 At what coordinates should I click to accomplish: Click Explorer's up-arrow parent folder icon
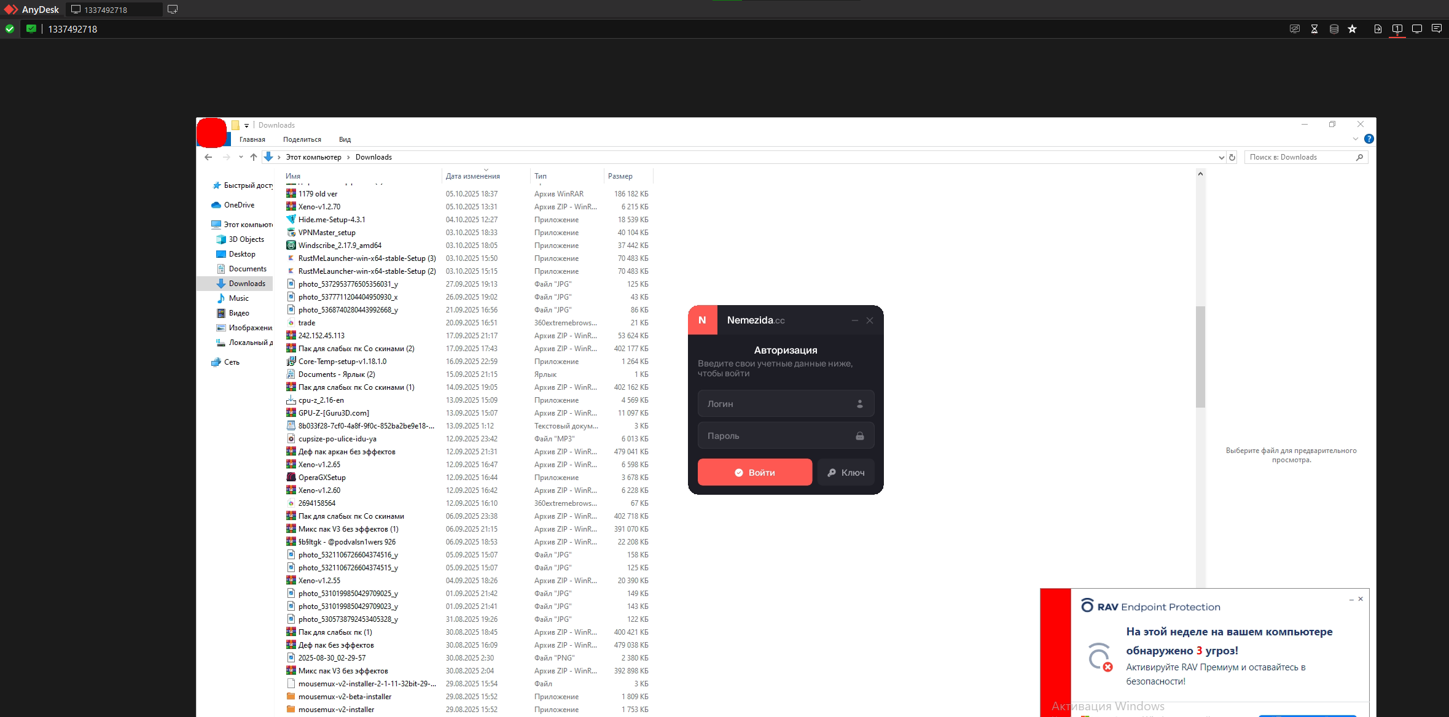tap(253, 157)
